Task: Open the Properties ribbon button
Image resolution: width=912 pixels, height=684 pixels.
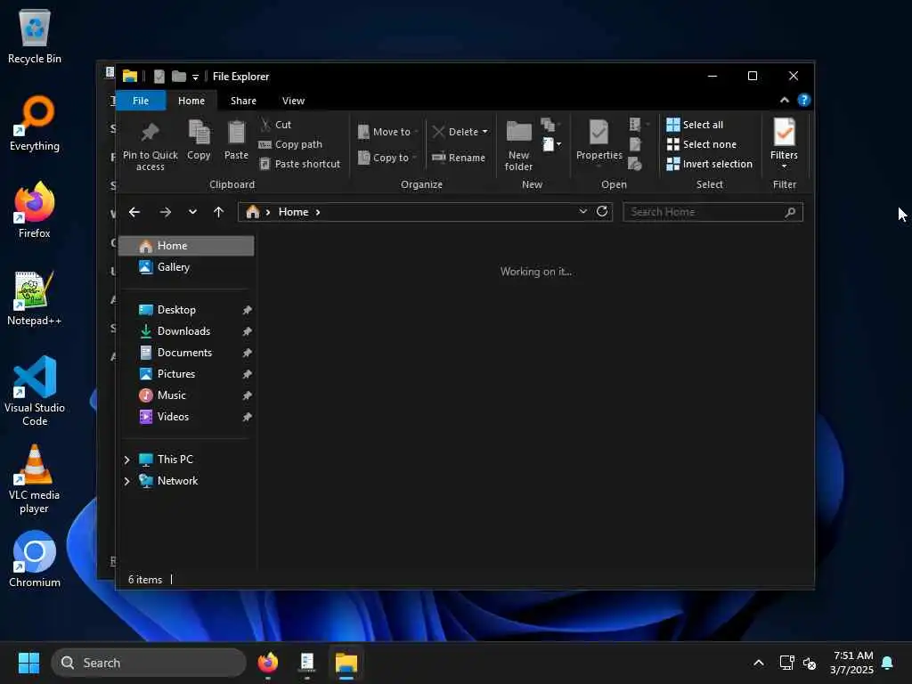Action: [599, 141]
